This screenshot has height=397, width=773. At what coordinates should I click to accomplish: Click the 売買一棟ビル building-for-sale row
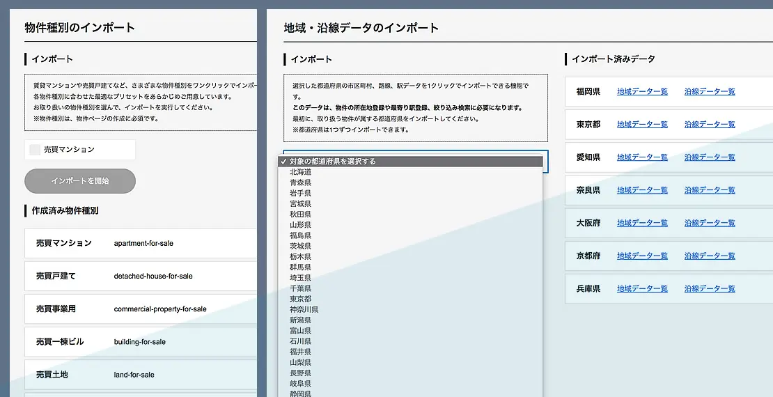pos(141,342)
